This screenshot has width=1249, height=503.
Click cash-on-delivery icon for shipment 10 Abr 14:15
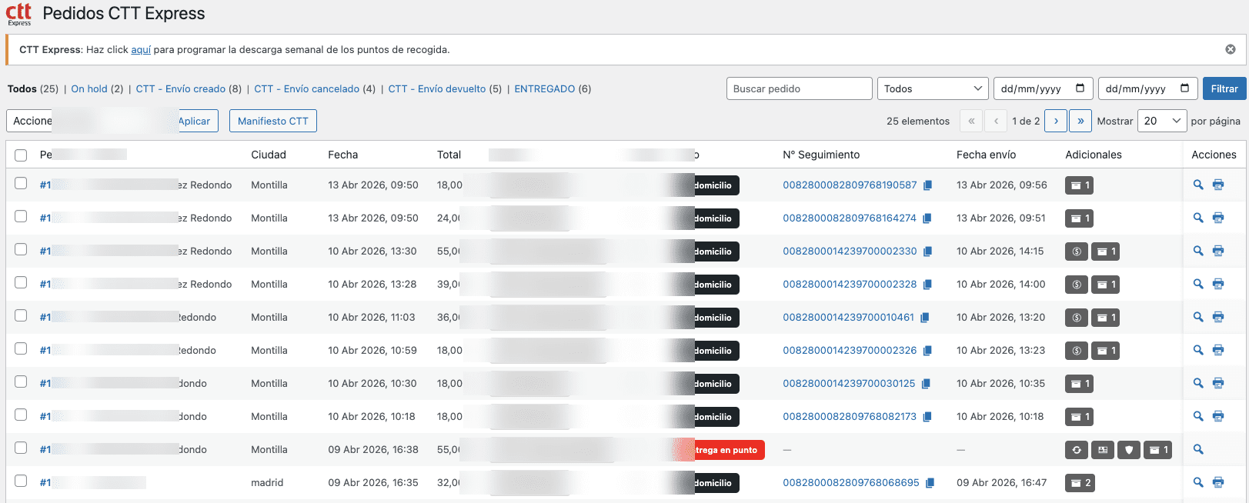pyautogui.click(x=1077, y=251)
